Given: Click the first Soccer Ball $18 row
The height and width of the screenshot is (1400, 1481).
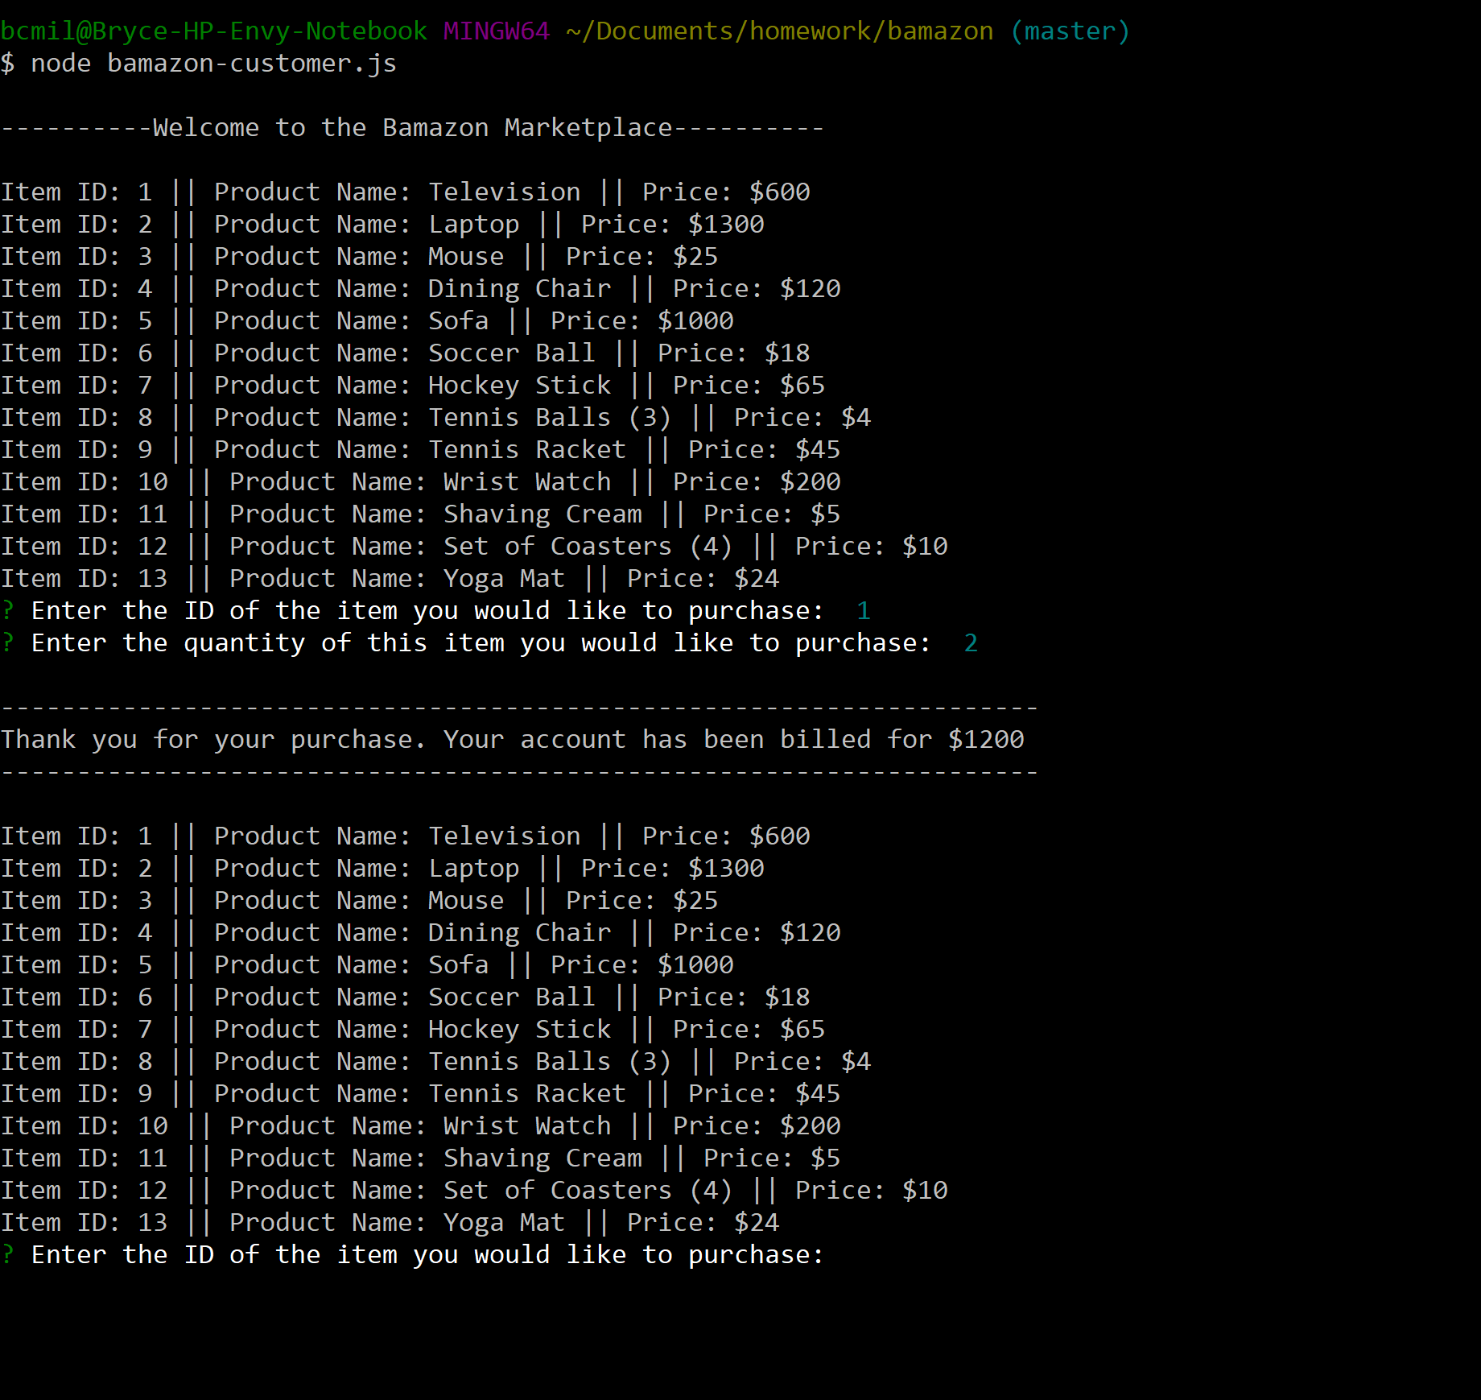Looking at the screenshot, I should tap(405, 353).
